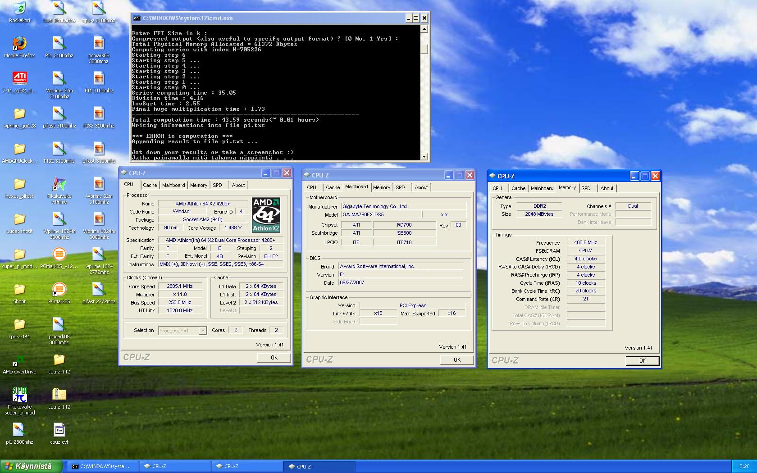Select the cpu-z-142 zip archive icon
757x473 pixels.
pyautogui.click(x=59, y=395)
